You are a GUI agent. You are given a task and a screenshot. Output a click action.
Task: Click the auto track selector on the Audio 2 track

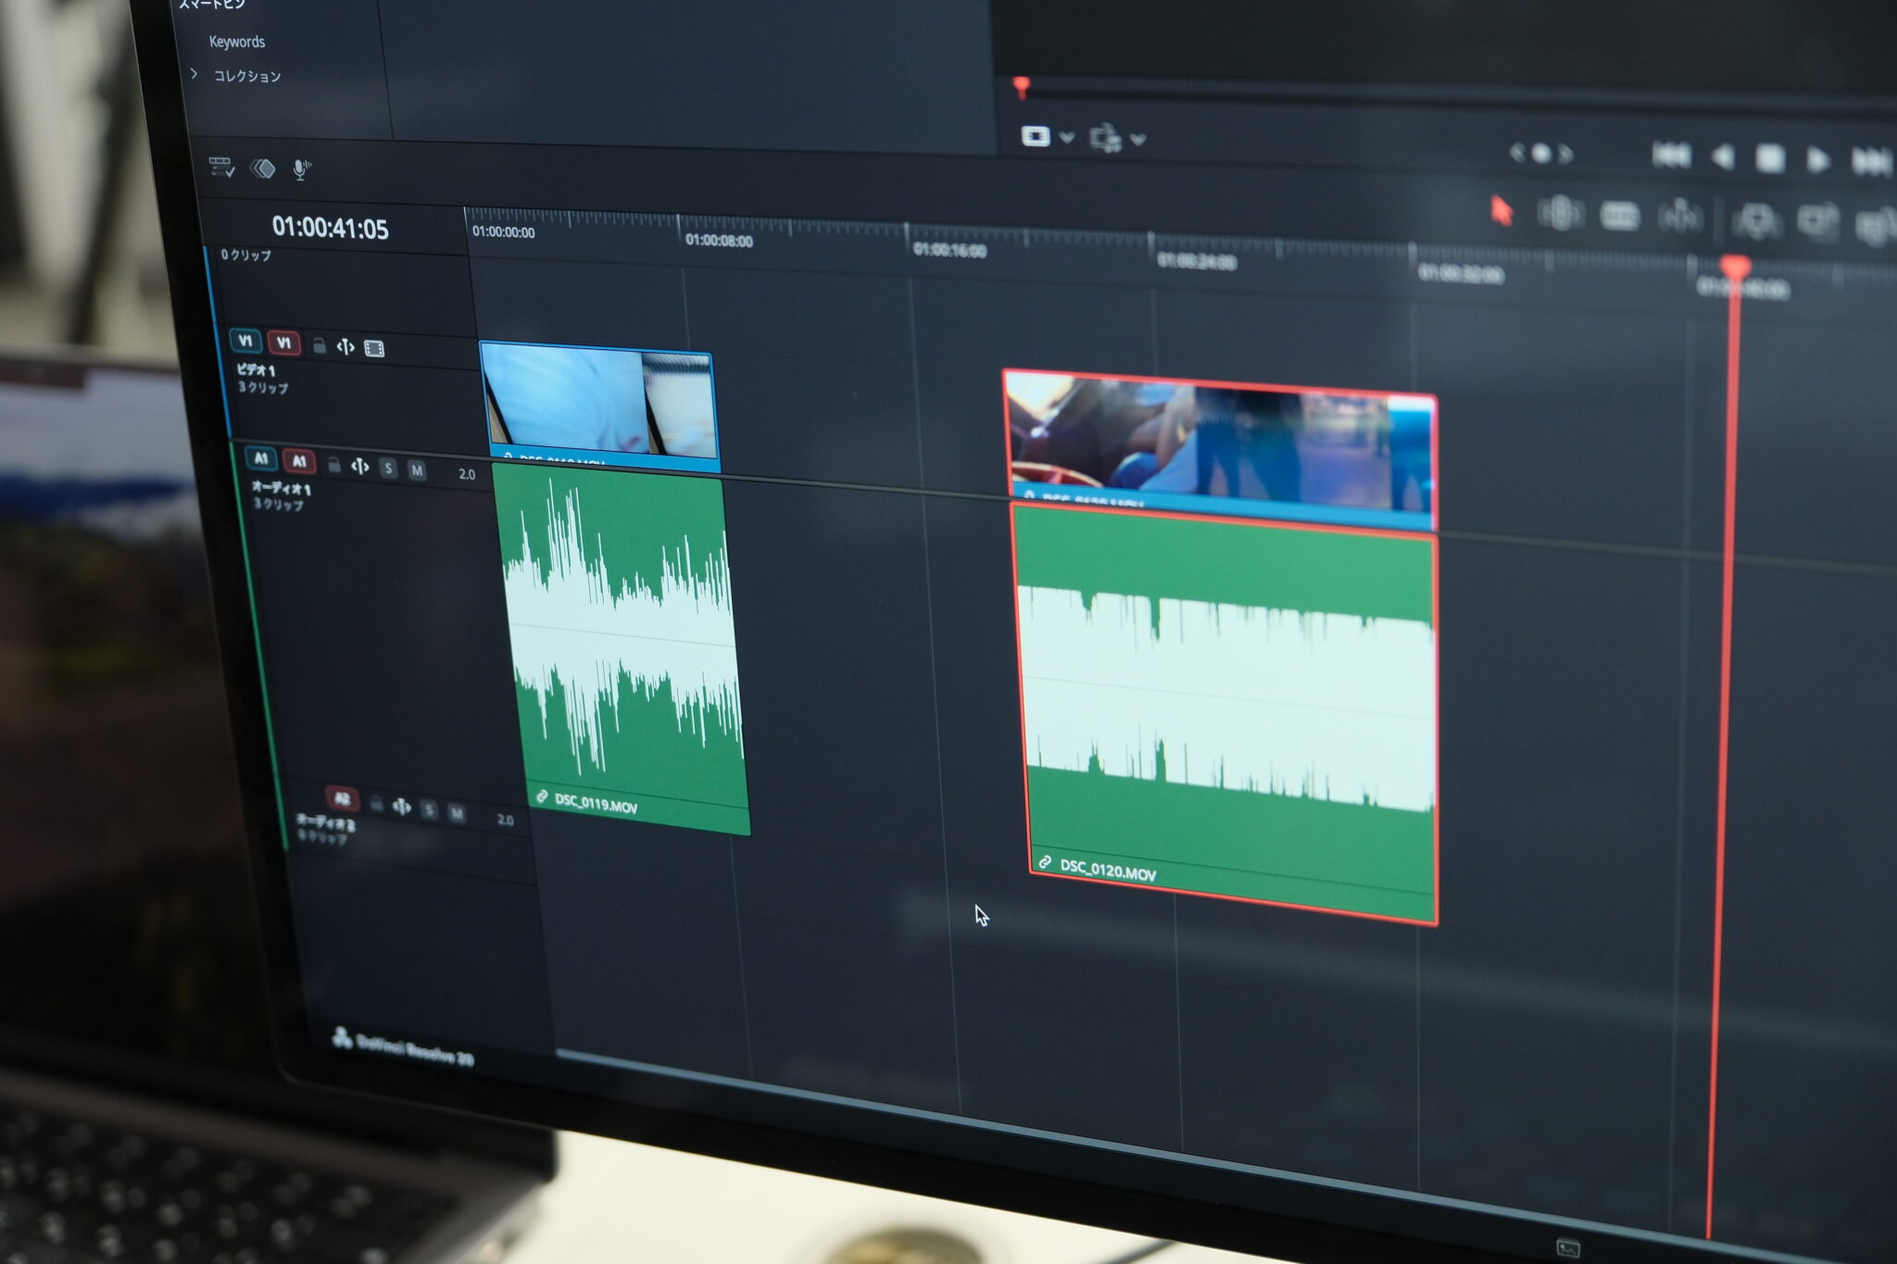tap(401, 807)
